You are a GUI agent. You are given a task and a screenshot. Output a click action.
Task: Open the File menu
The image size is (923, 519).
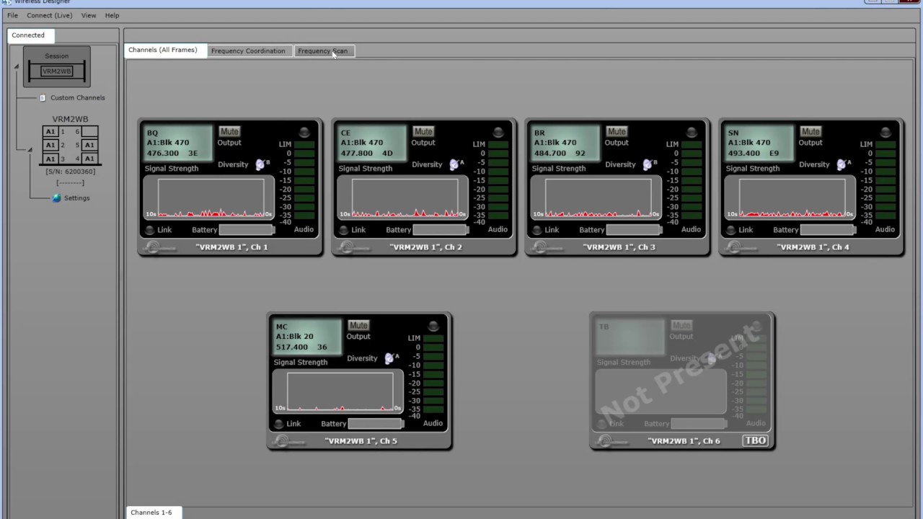click(12, 15)
